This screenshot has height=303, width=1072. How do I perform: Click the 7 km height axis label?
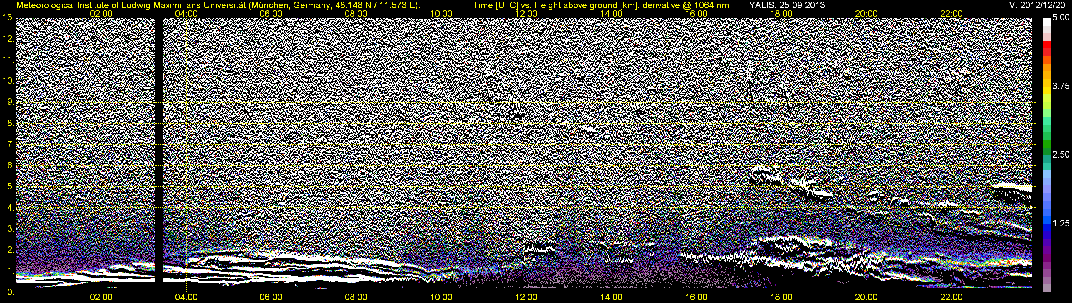click(10, 144)
